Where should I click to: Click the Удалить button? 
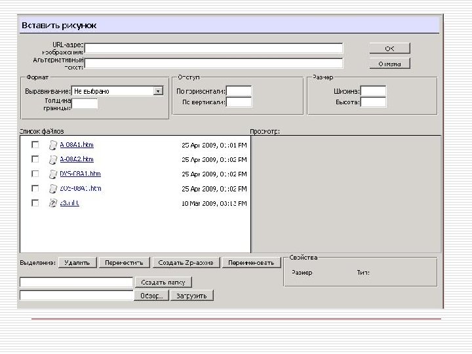click(x=77, y=263)
